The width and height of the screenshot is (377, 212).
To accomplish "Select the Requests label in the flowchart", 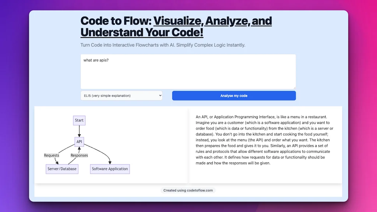I will point(52,155).
